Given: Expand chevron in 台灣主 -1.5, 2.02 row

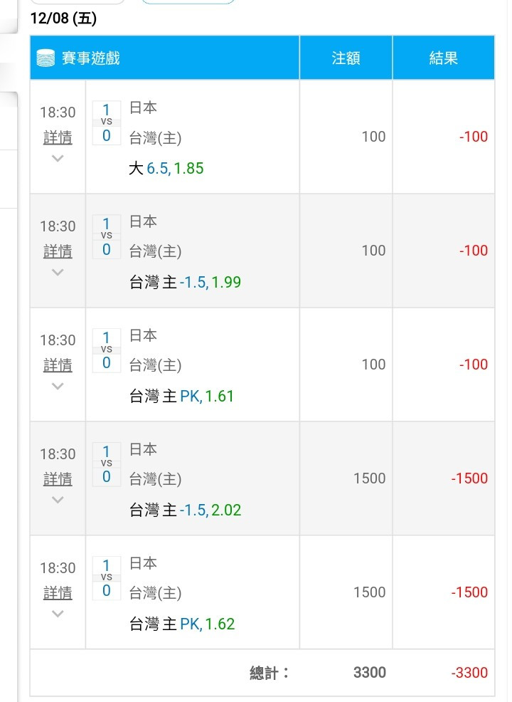Looking at the screenshot, I should (x=58, y=500).
